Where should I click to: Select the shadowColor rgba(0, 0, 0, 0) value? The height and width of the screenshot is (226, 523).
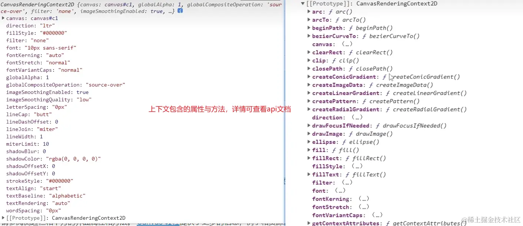[x=73, y=159]
